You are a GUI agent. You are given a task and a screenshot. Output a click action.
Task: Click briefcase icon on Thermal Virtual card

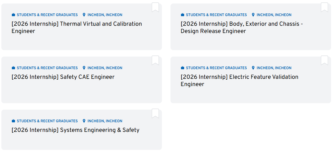13,15
